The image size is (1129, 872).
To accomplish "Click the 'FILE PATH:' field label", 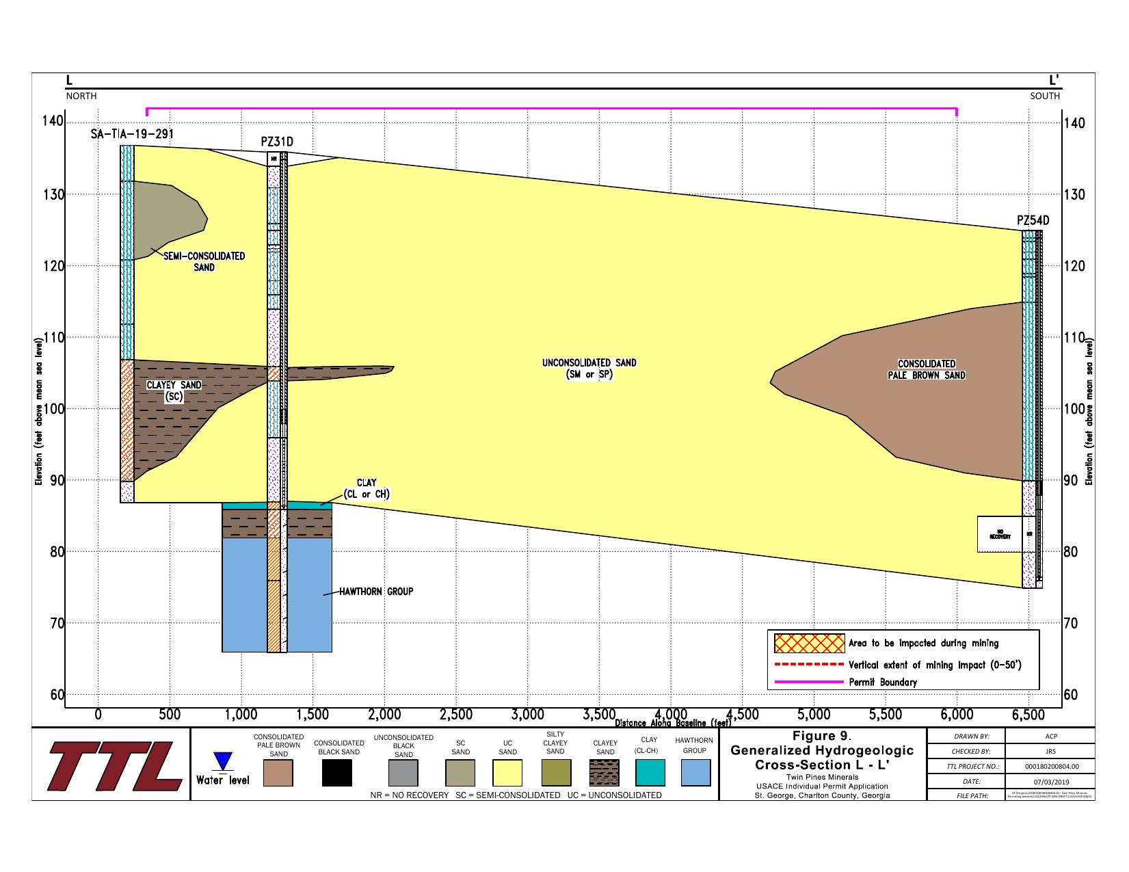I will point(972,795).
